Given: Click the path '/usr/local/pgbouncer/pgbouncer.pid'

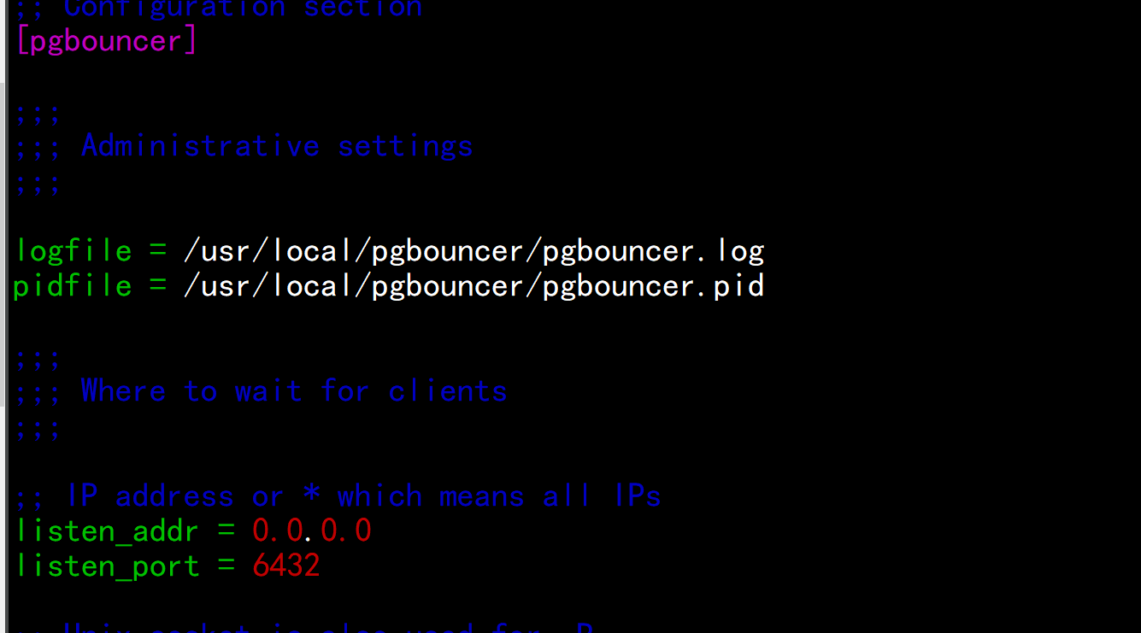Looking at the screenshot, I should click(474, 285).
